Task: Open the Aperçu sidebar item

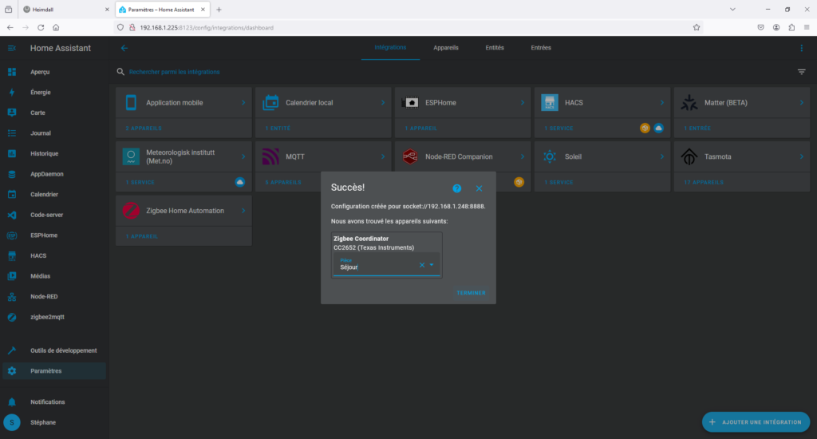Action: click(x=54, y=72)
